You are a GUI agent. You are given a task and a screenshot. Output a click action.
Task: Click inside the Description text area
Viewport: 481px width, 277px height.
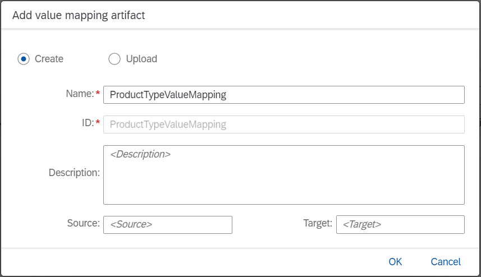tap(284, 175)
